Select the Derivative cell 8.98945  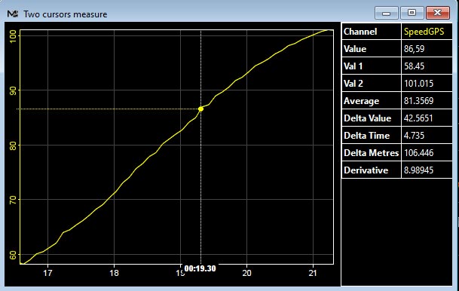[x=427, y=170]
